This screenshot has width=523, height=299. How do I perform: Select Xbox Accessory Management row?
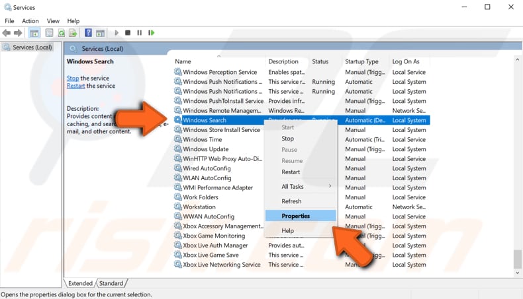[301, 226]
